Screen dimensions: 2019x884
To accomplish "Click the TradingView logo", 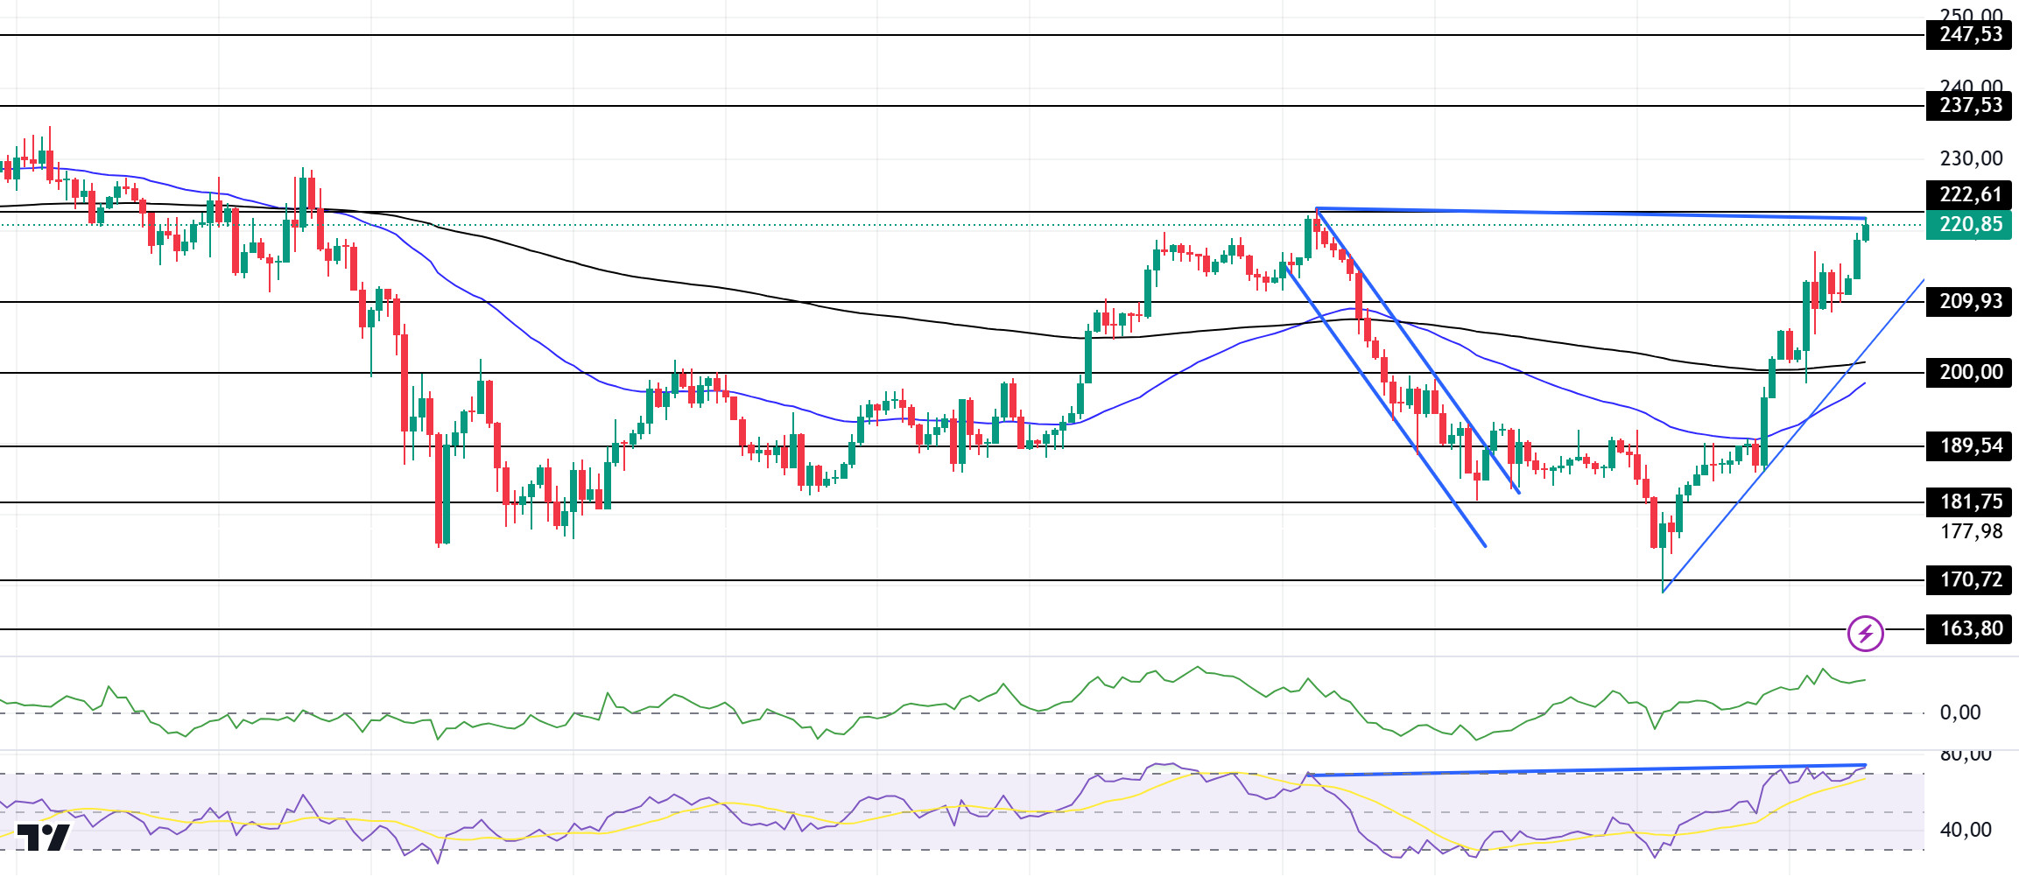I will click(44, 838).
